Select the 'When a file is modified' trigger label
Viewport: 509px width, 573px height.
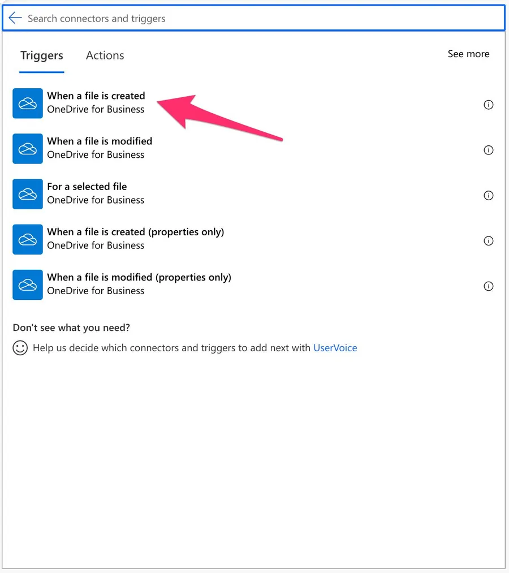(x=100, y=141)
